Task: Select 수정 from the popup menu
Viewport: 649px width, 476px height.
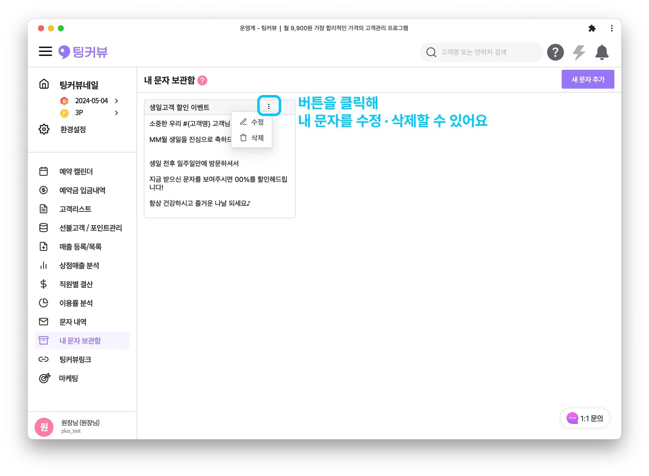Action: [252, 122]
